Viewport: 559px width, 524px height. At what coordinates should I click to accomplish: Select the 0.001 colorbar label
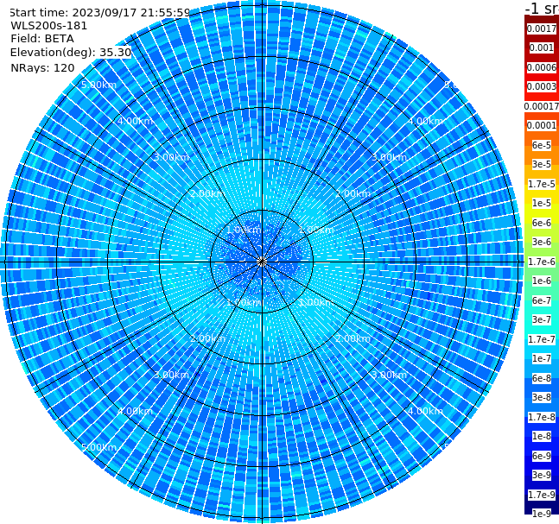(x=542, y=47)
